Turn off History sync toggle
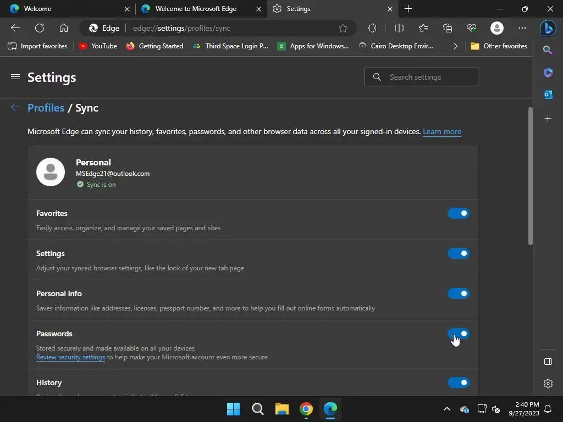Viewport: 563px width, 422px height. [x=458, y=382]
